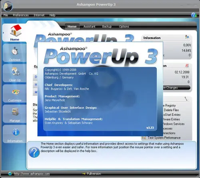Screen dimensions: 200x178
Task: Open the Information sidebar section
Action: pyautogui.click(x=15, y=134)
